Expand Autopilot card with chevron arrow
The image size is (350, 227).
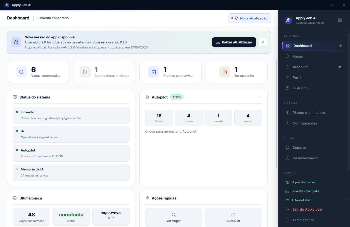click(260, 97)
